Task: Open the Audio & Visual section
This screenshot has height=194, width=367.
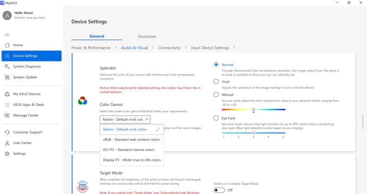Action: [x=135, y=48]
